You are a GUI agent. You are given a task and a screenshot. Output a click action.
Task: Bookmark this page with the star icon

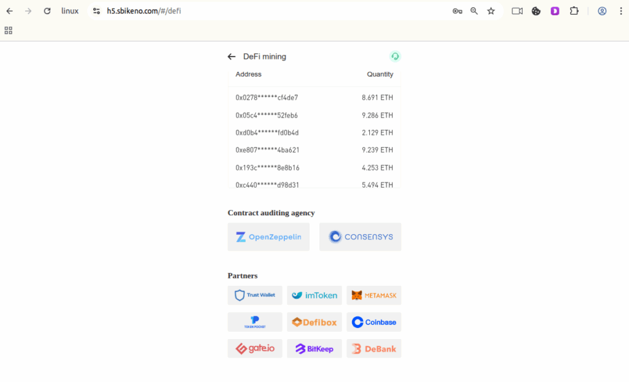coord(491,11)
